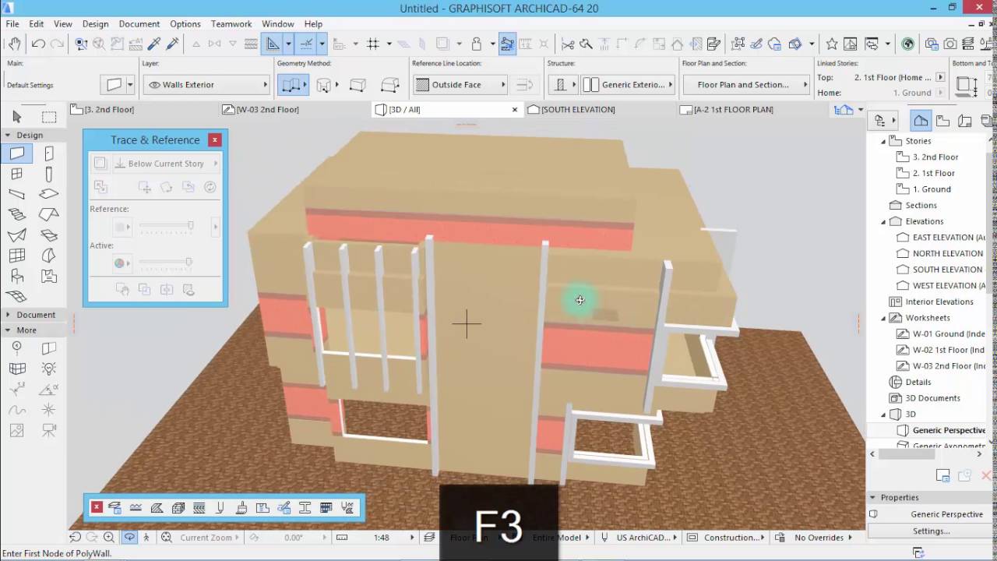This screenshot has width=997, height=561.
Task: Toggle the Guide Lines ruler button
Action: pos(272,44)
